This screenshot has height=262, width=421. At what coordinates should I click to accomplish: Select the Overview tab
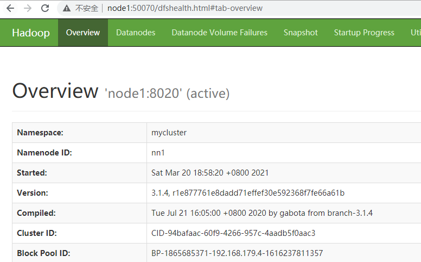click(83, 33)
